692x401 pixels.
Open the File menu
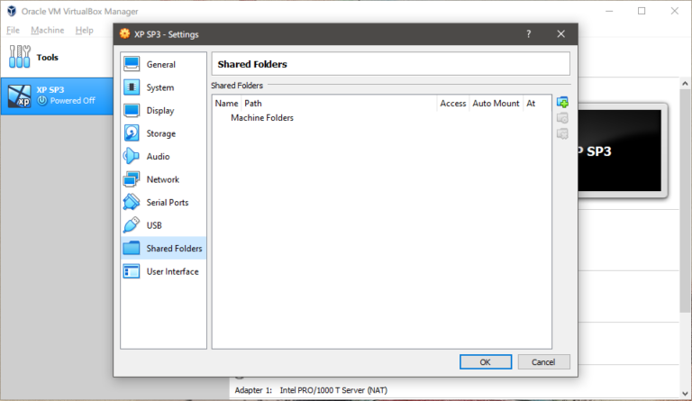tap(13, 31)
